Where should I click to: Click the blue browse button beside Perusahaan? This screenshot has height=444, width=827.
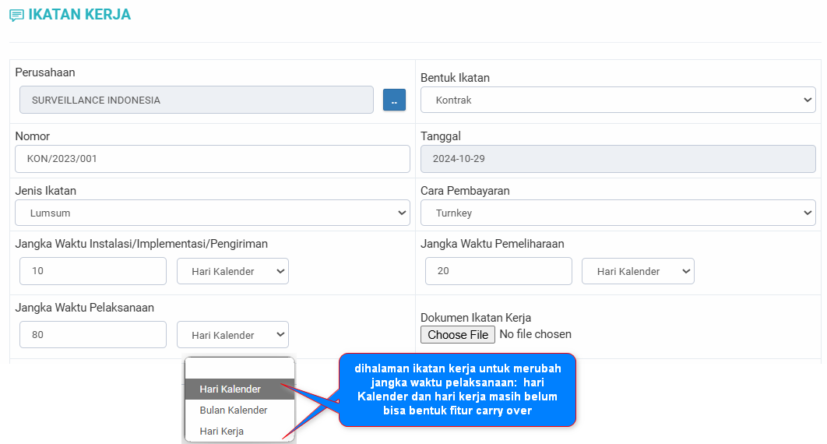click(394, 100)
